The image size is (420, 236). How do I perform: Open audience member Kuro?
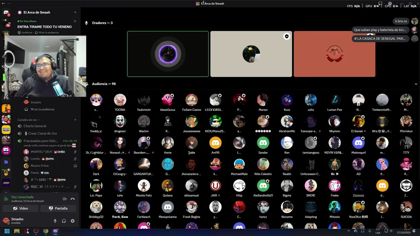[x=287, y=103]
